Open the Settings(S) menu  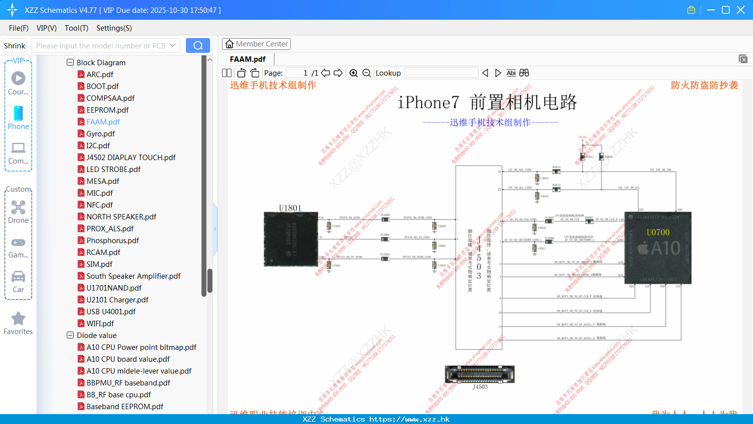114,28
